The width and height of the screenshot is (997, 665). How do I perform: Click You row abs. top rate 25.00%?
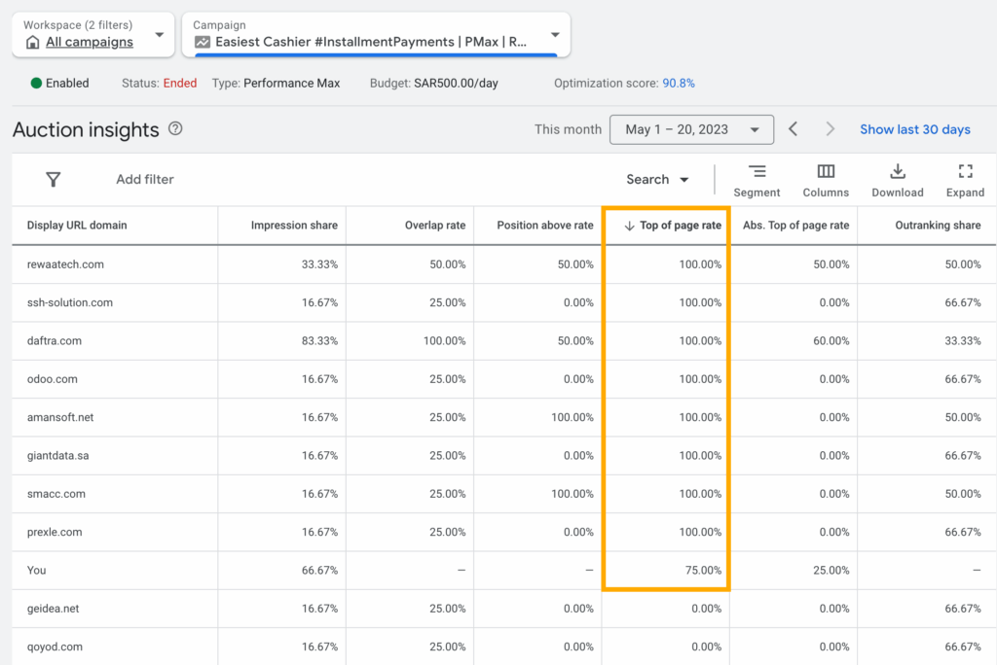831,571
